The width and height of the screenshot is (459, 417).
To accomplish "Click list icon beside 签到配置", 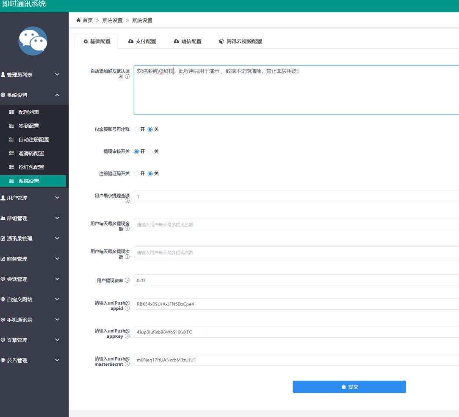I will 11,126.
